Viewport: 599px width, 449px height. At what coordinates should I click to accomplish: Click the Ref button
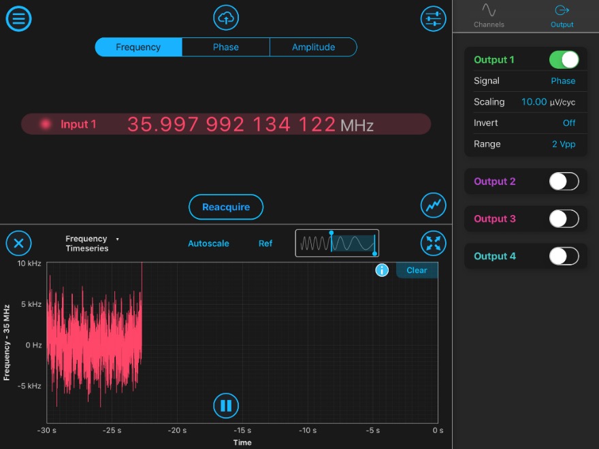click(x=265, y=244)
